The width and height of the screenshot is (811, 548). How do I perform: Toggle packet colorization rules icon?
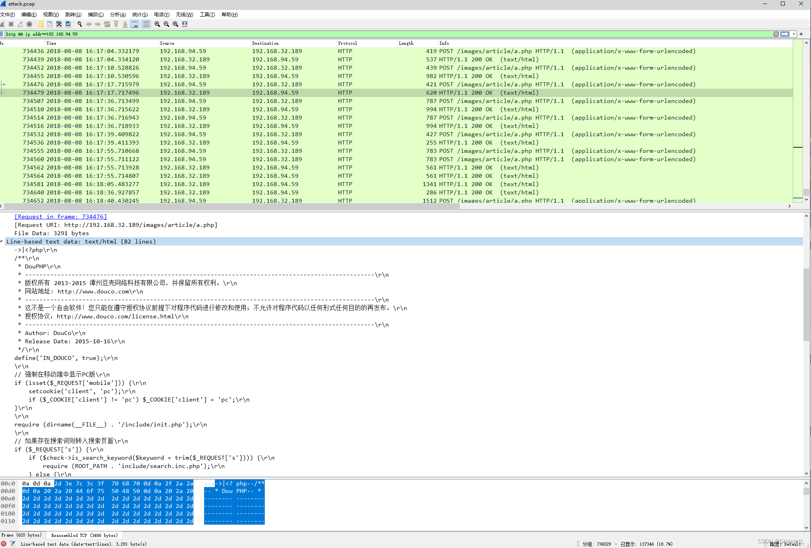[146, 24]
